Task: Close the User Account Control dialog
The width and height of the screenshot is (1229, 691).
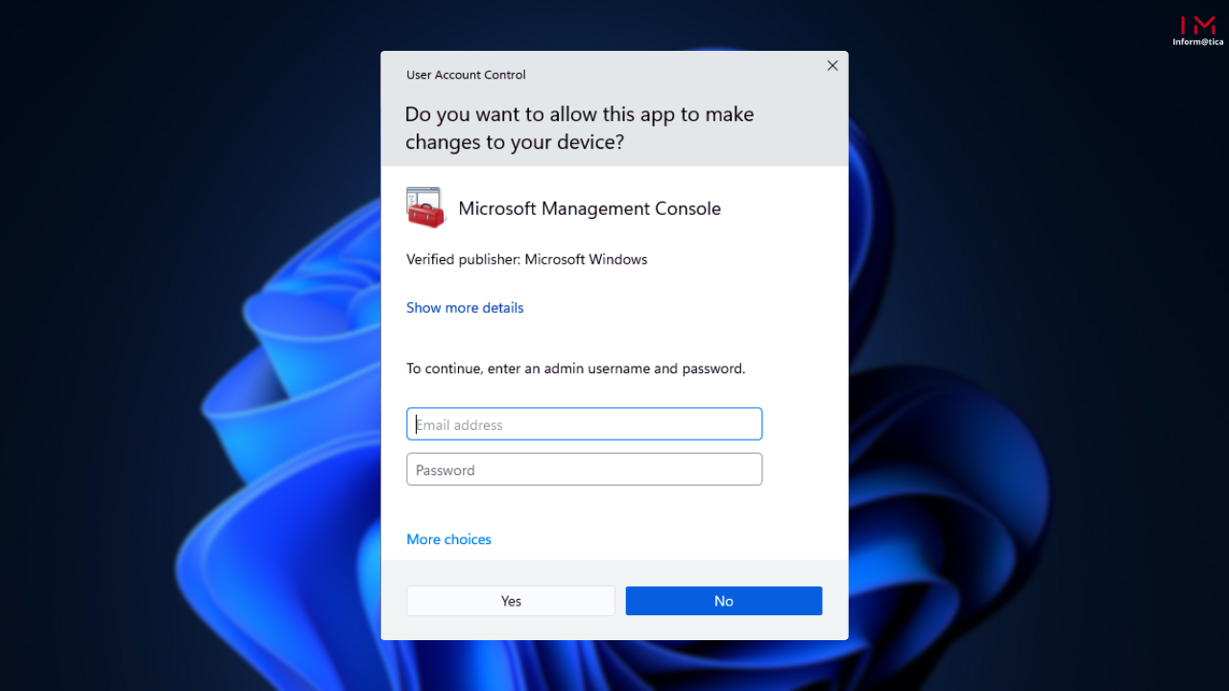Action: (x=832, y=66)
